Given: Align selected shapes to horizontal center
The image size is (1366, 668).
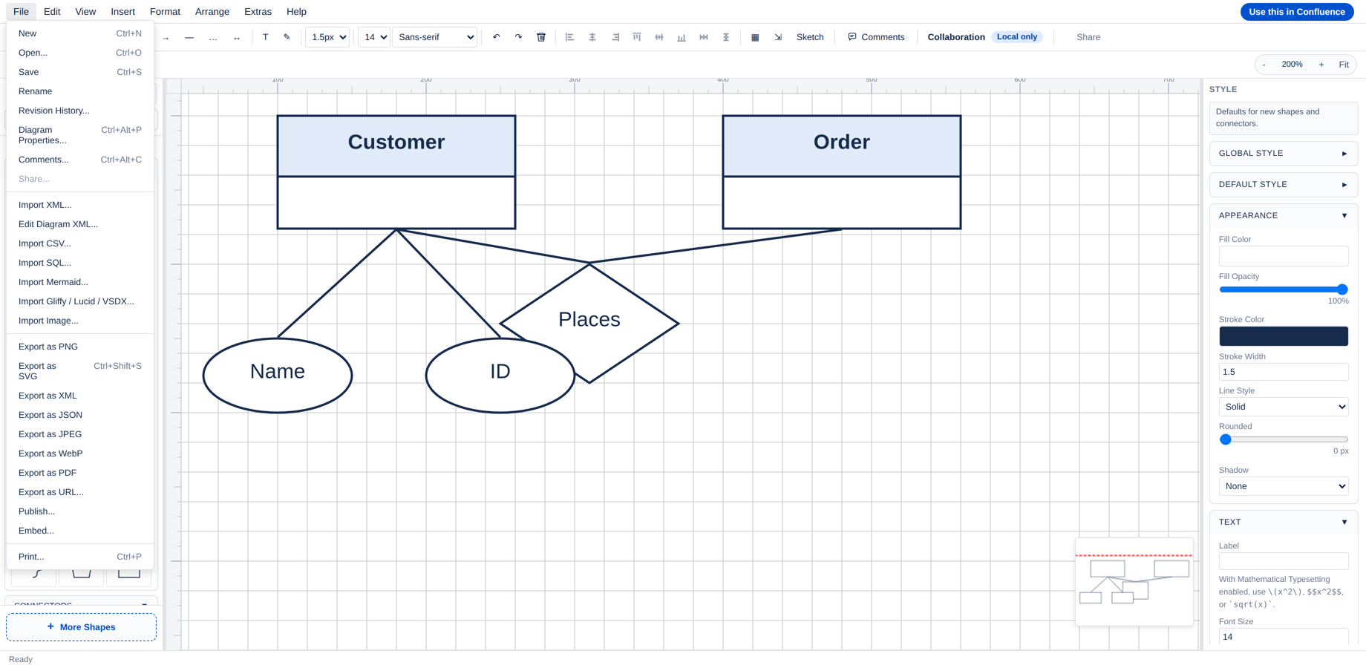Looking at the screenshot, I should click(x=592, y=37).
